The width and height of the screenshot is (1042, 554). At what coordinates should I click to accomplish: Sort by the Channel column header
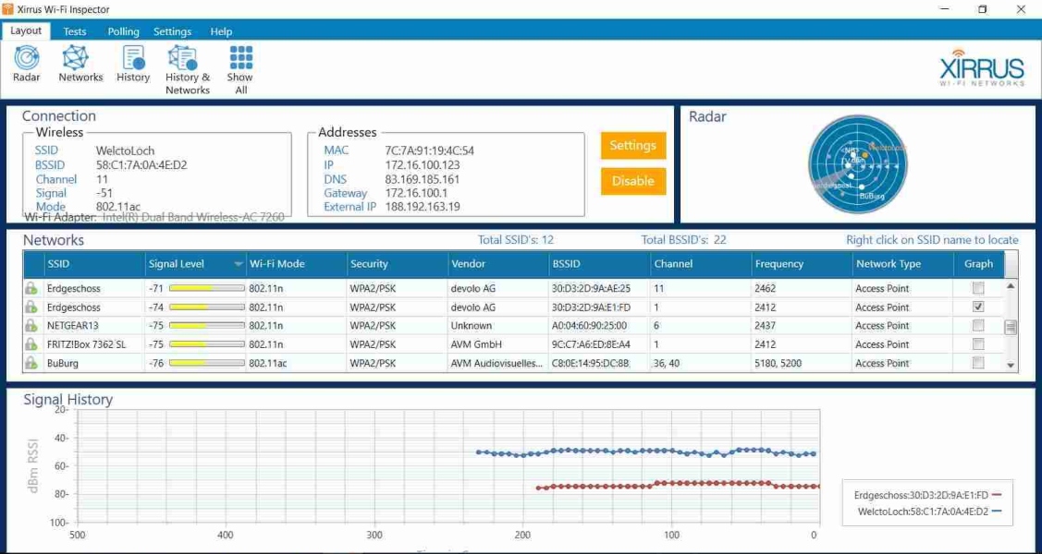tap(701, 264)
